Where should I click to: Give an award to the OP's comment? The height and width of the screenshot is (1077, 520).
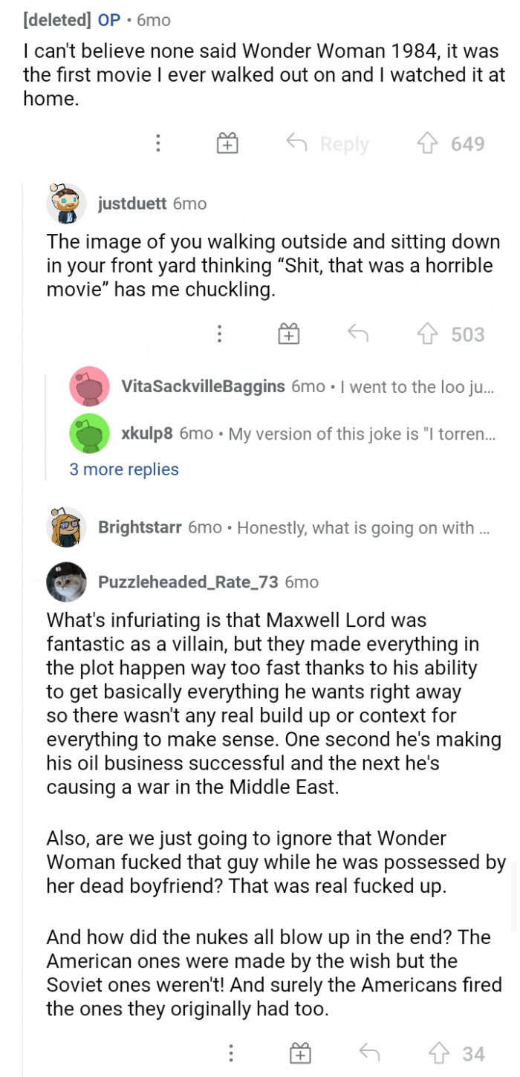click(227, 143)
